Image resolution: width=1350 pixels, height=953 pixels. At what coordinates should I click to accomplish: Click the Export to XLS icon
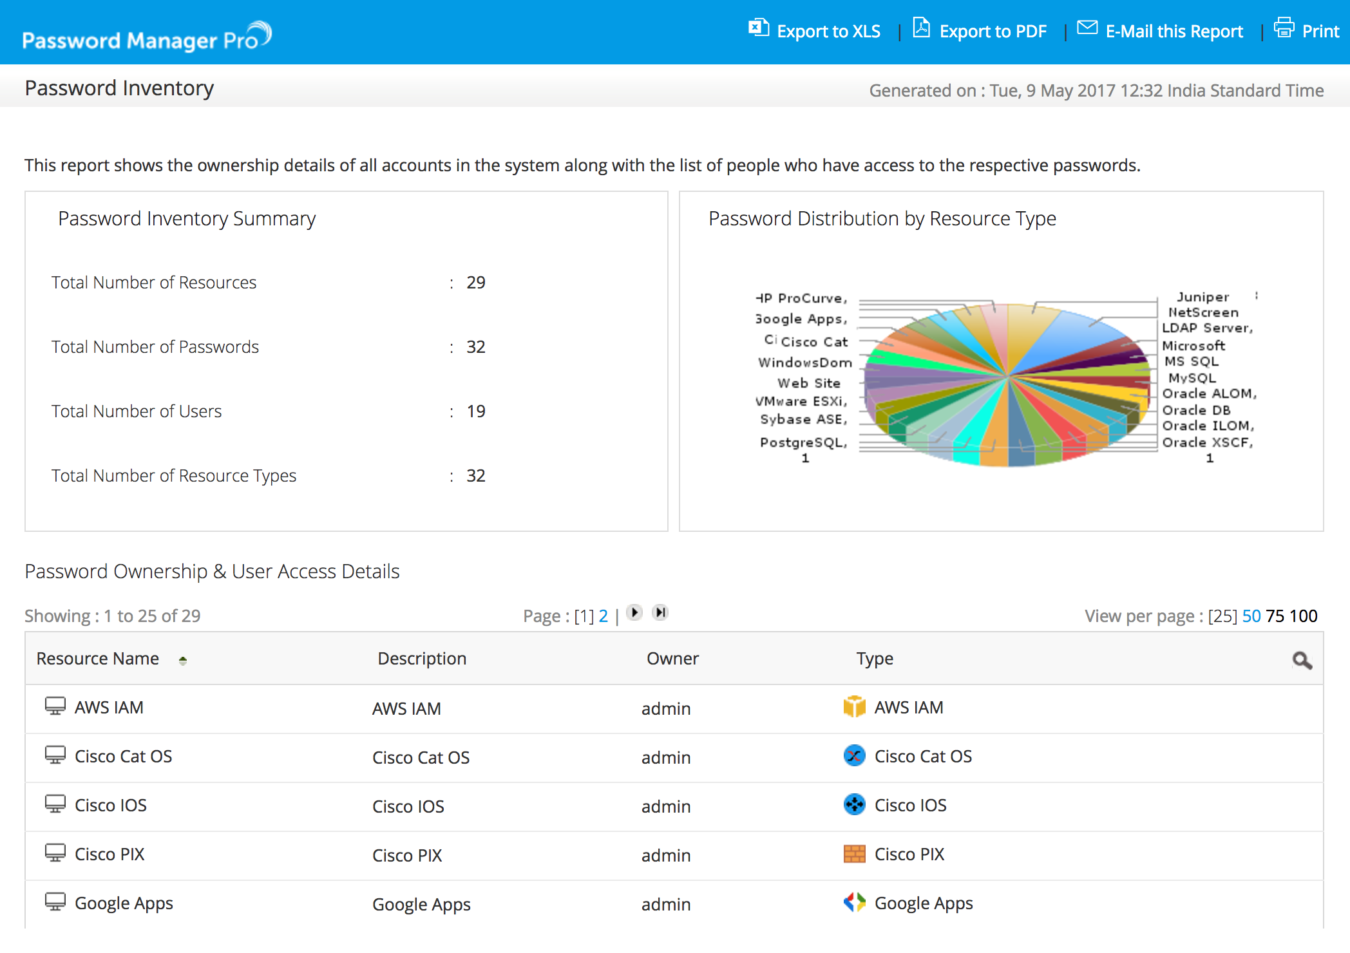pos(758,28)
